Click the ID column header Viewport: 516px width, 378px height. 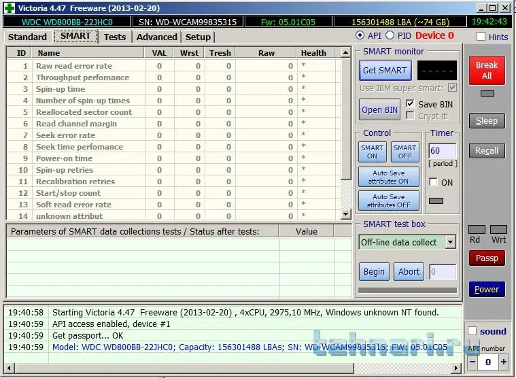tap(19, 53)
